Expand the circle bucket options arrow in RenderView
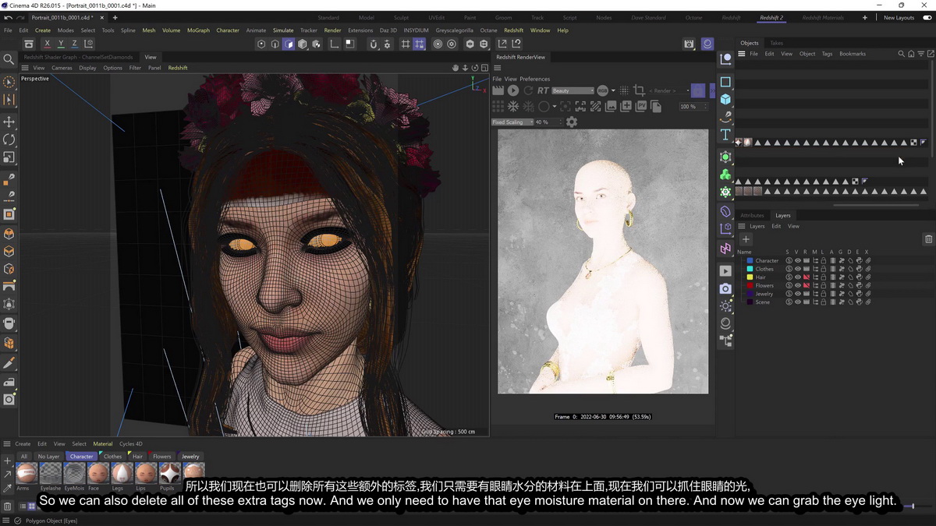The image size is (936, 526). pos(554,106)
